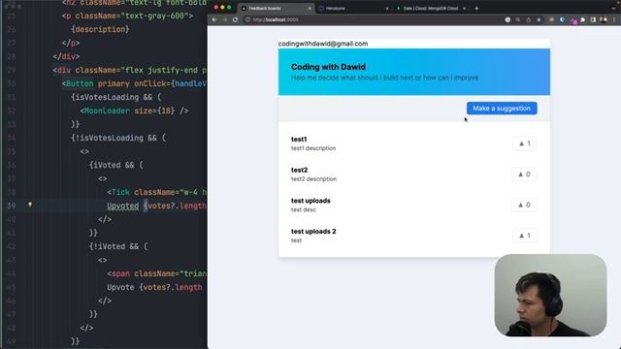Open the test uploads 2 suggestion title
Screen dimensions: 621x349
tap(313, 232)
